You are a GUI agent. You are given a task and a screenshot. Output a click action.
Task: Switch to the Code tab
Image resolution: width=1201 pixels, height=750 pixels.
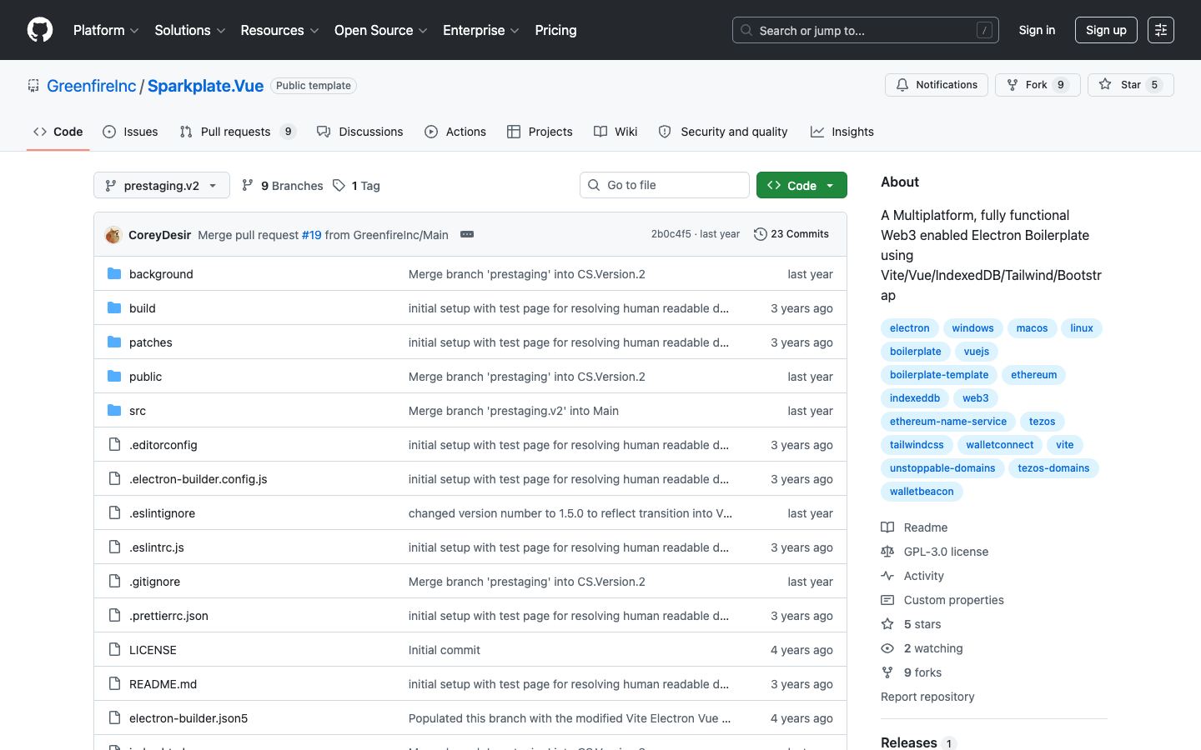coord(58,132)
